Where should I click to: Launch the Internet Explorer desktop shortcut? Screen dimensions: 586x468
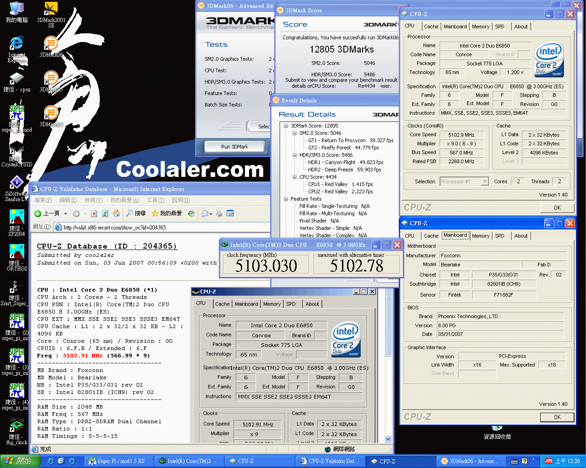pos(17,49)
